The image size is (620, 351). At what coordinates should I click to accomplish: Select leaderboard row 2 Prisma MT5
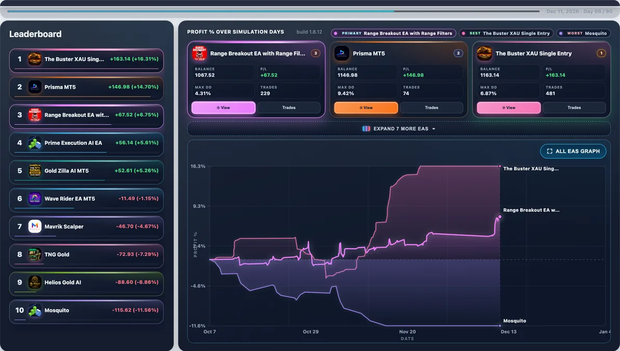[86, 88]
